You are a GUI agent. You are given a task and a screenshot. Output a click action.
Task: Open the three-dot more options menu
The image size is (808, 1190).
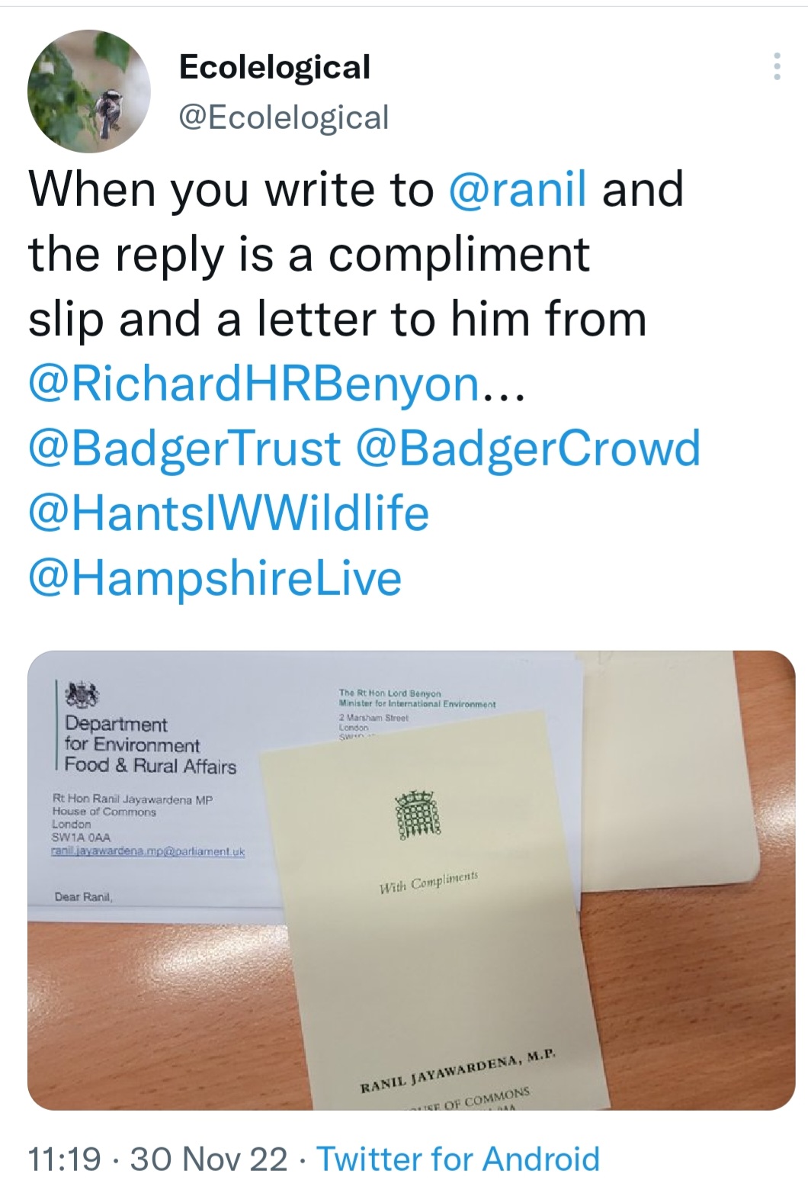[x=776, y=67]
